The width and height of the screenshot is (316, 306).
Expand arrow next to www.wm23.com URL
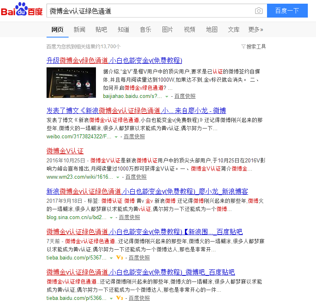click(x=118, y=177)
